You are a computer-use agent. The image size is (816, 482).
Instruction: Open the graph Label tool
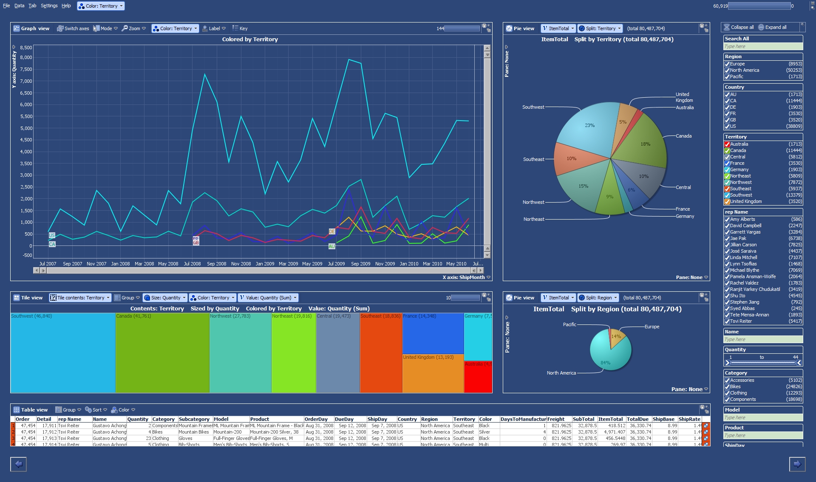tap(214, 28)
